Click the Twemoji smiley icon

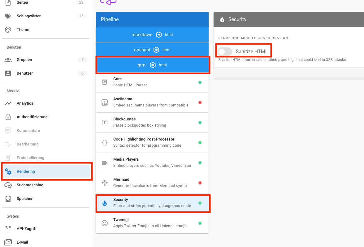coord(105,223)
